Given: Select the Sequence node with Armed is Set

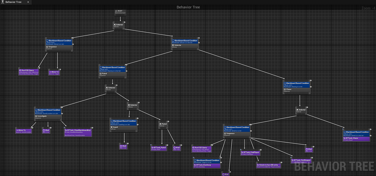Looking at the screenshot, I should pyautogui.click(x=237, y=134).
